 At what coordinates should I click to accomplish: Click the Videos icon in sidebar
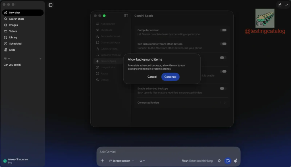tap(6, 31)
